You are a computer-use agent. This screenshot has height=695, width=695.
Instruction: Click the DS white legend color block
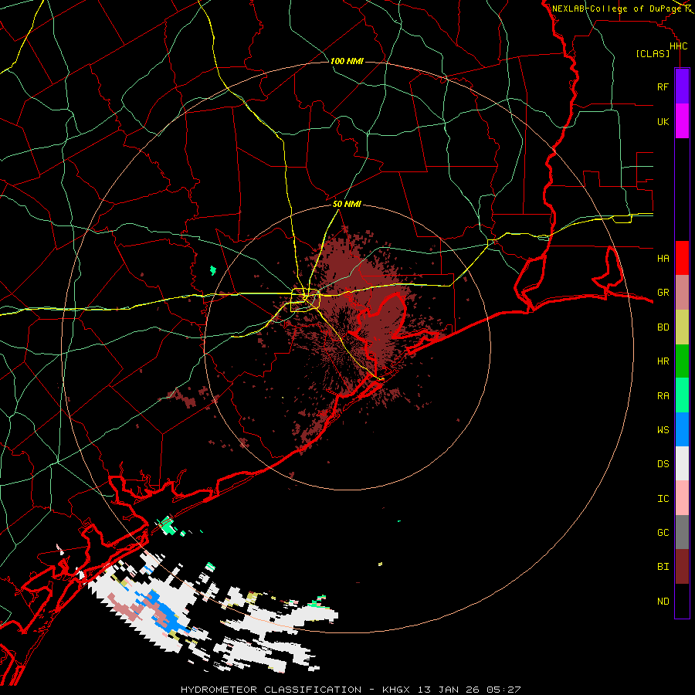(x=682, y=463)
